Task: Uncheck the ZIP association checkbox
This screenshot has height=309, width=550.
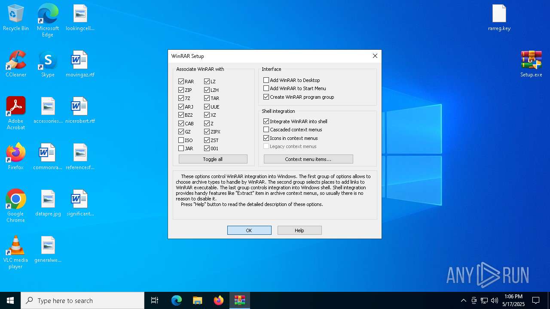Action: tap(181, 90)
